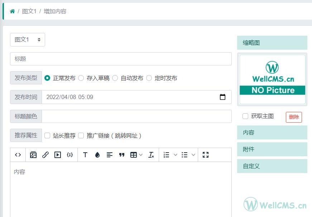Insert an image via editor toolbar
The image size is (312, 217).
pos(33,155)
